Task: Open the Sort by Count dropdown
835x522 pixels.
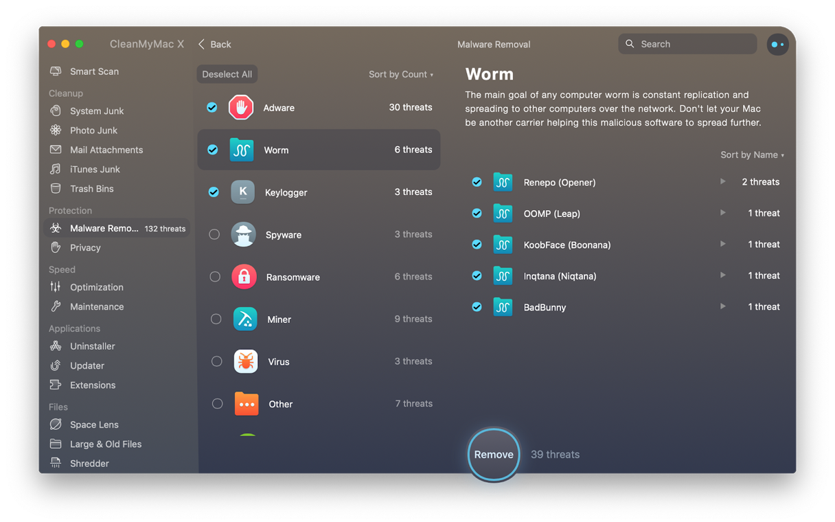Action: (401, 74)
